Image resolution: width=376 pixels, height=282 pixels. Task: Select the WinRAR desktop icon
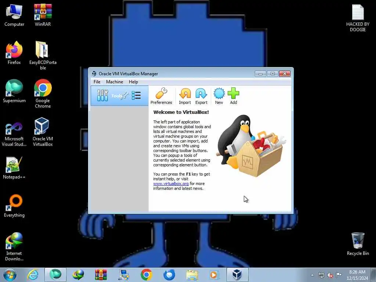(43, 15)
